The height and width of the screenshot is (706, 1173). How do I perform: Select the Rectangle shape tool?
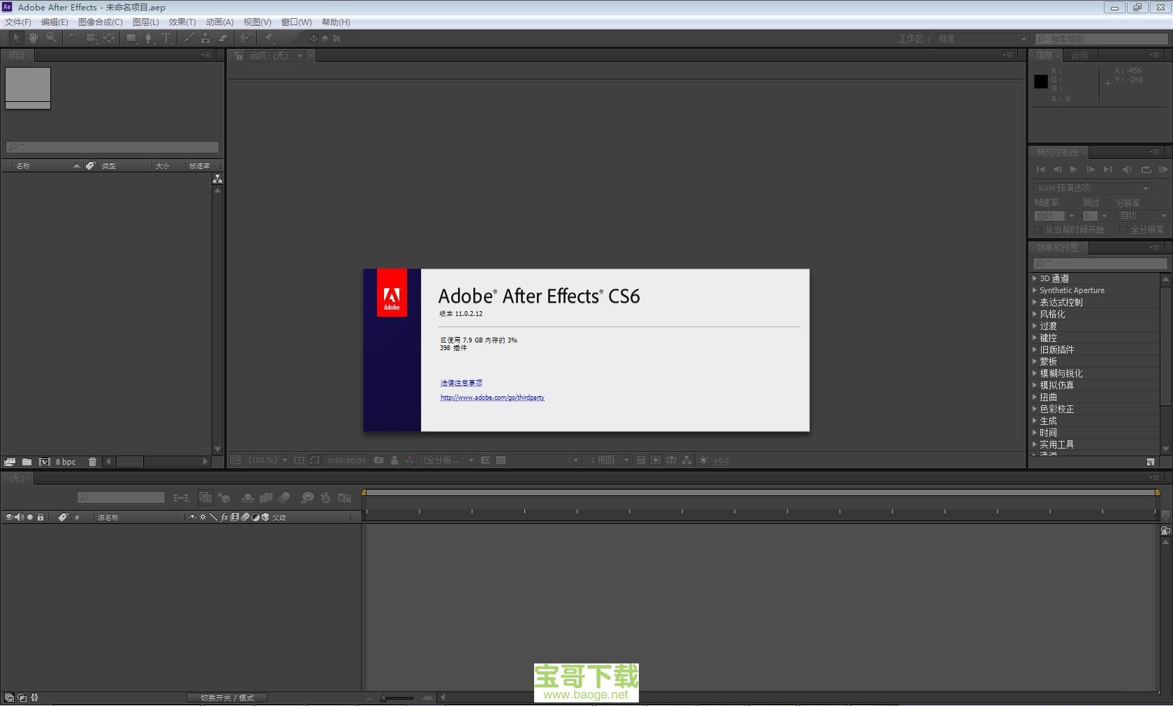[131, 38]
